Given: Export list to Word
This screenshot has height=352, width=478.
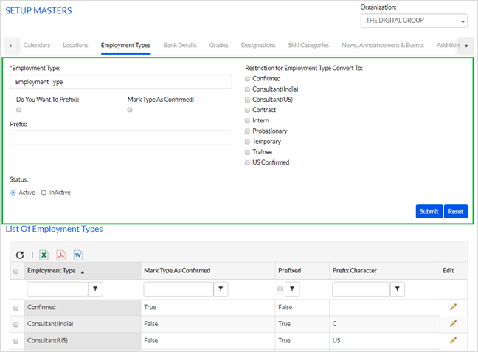Looking at the screenshot, I should pyautogui.click(x=78, y=255).
